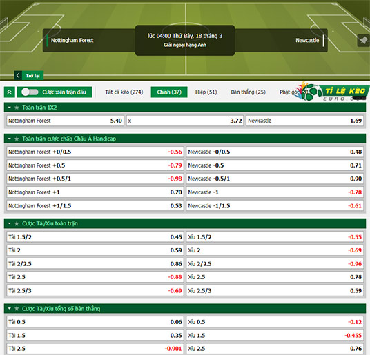Select Xỉu 2.5 at 0.78
Screen dimensions: 370x355
click(x=275, y=277)
